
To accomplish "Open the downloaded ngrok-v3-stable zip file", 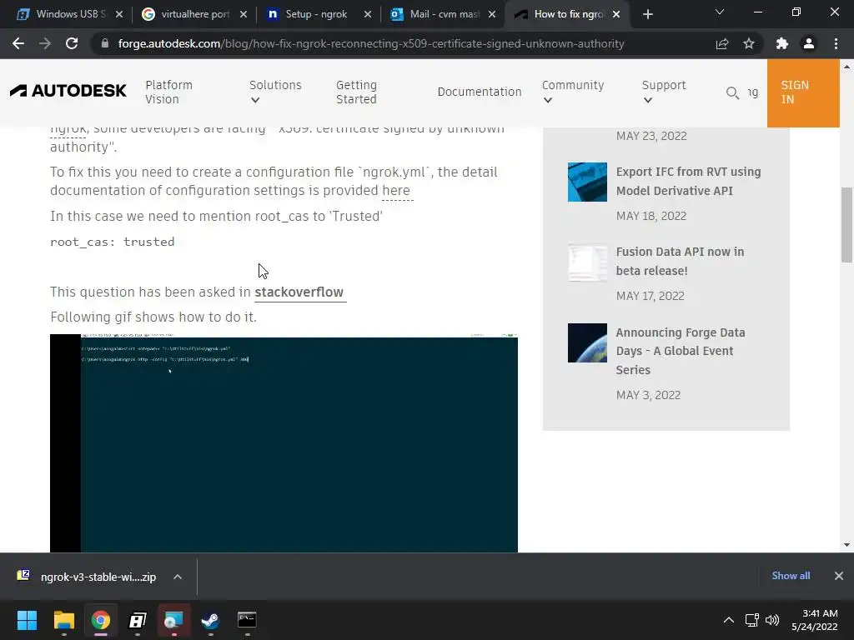I will click(90, 577).
